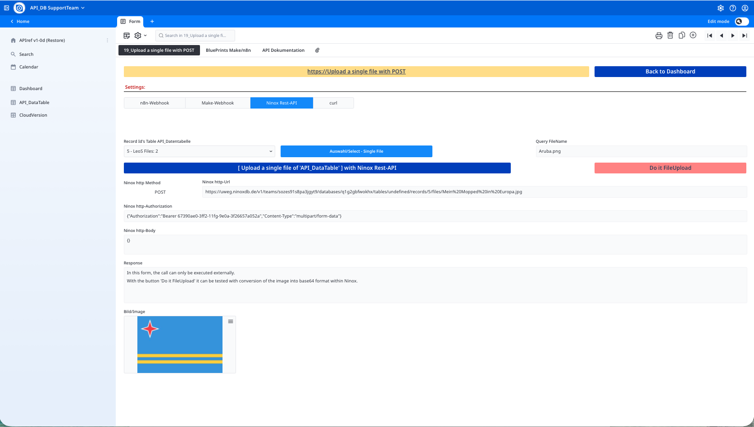This screenshot has height=427, width=754.
Task: Select the curl setting option
Action: [x=333, y=103]
